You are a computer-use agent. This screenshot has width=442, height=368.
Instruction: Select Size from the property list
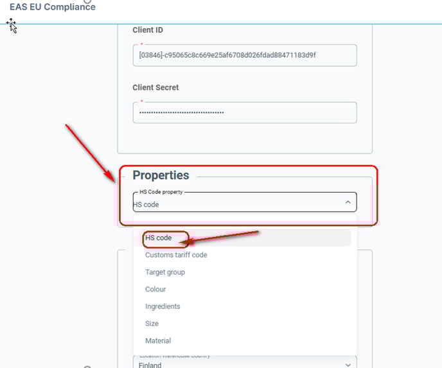pyautogui.click(x=245, y=324)
